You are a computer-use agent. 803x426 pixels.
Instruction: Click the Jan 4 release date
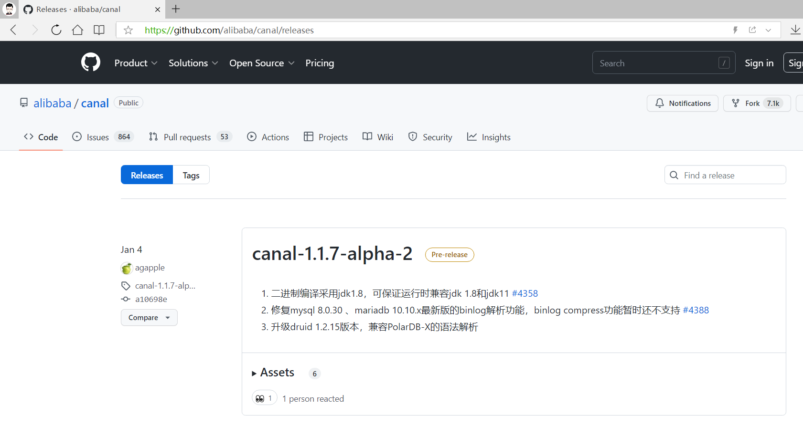[131, 249]
